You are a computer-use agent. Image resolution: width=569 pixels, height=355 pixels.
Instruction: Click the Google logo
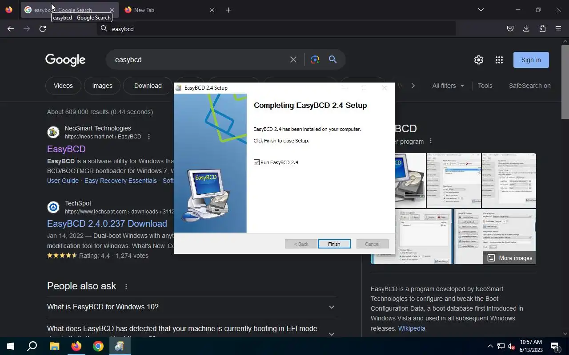click(65, 60)
